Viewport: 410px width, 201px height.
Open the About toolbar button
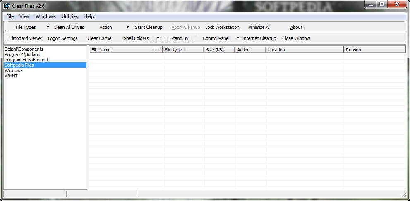click(x=296, y=27)
